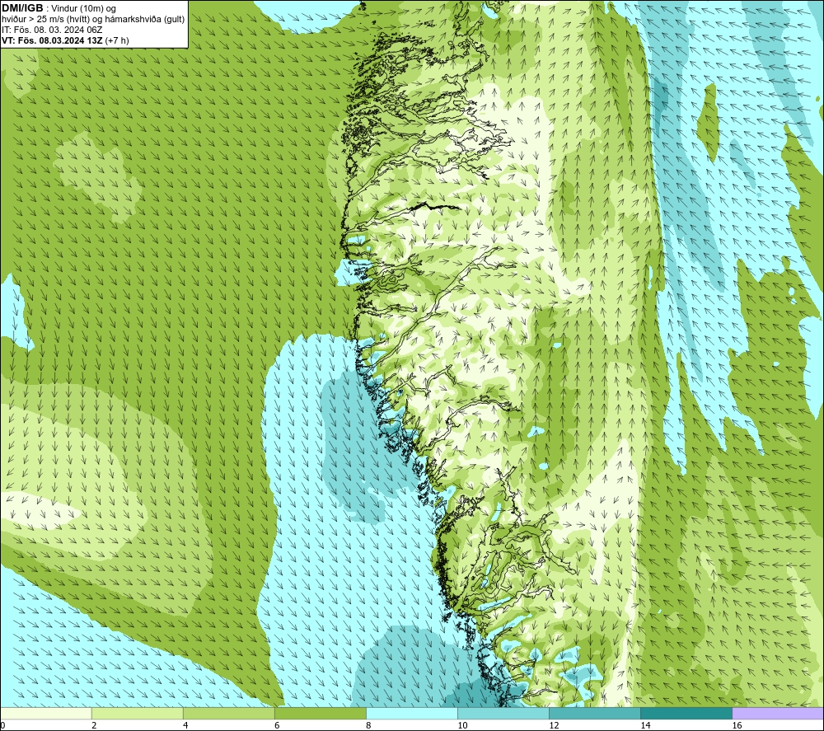Image resolution: width=824 pixels, height=731 pixels.
Task: Click the light teal 10–12 m/s legend swatch
Action: click(503, 713)
